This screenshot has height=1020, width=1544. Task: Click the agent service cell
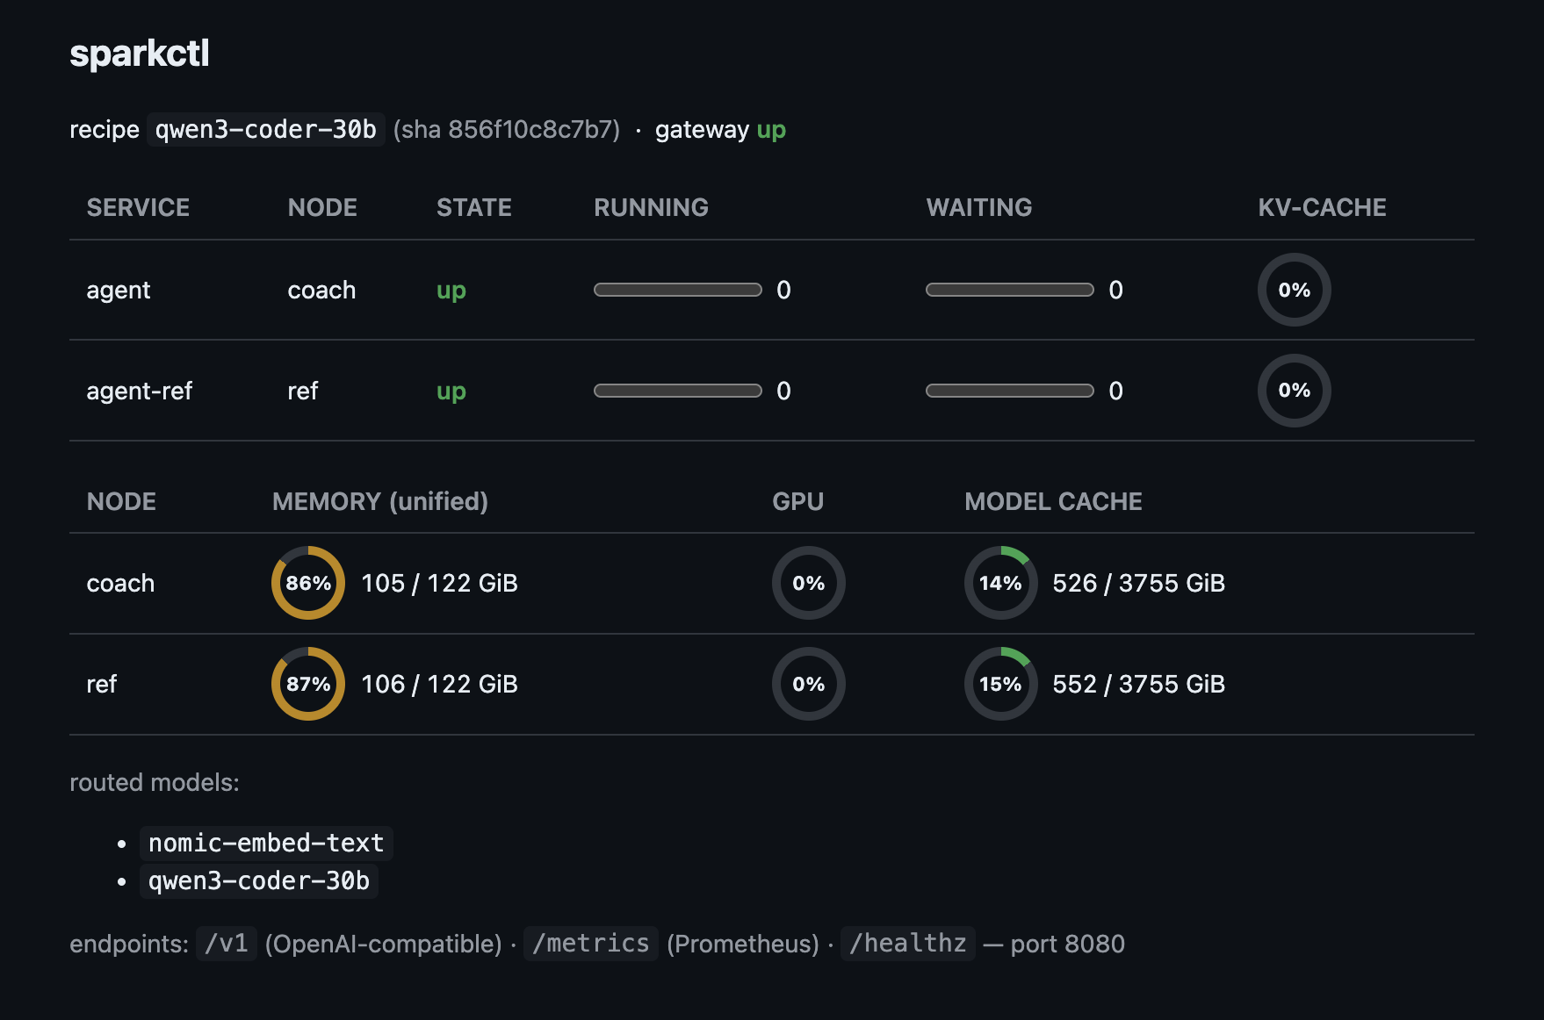119,291
